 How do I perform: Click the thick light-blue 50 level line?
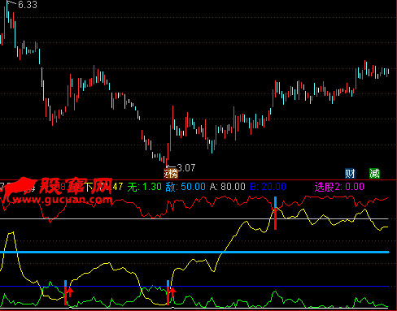(194, 253)
